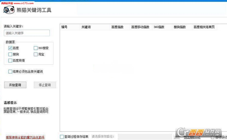Enable the 百度商情 checkbox
Viewport: 227px width, 140px height.
tap(10, 60)
